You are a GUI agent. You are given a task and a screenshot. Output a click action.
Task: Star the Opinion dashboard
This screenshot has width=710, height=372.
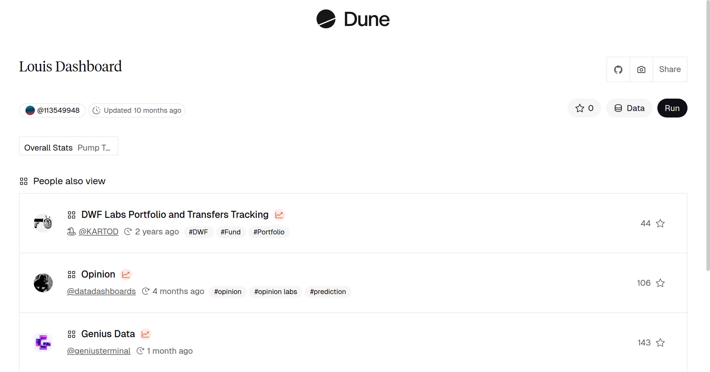click(660, 283)
